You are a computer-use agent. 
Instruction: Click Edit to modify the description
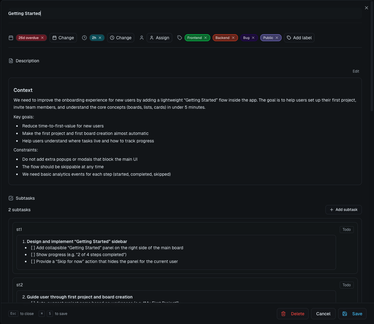pos(356,71)
